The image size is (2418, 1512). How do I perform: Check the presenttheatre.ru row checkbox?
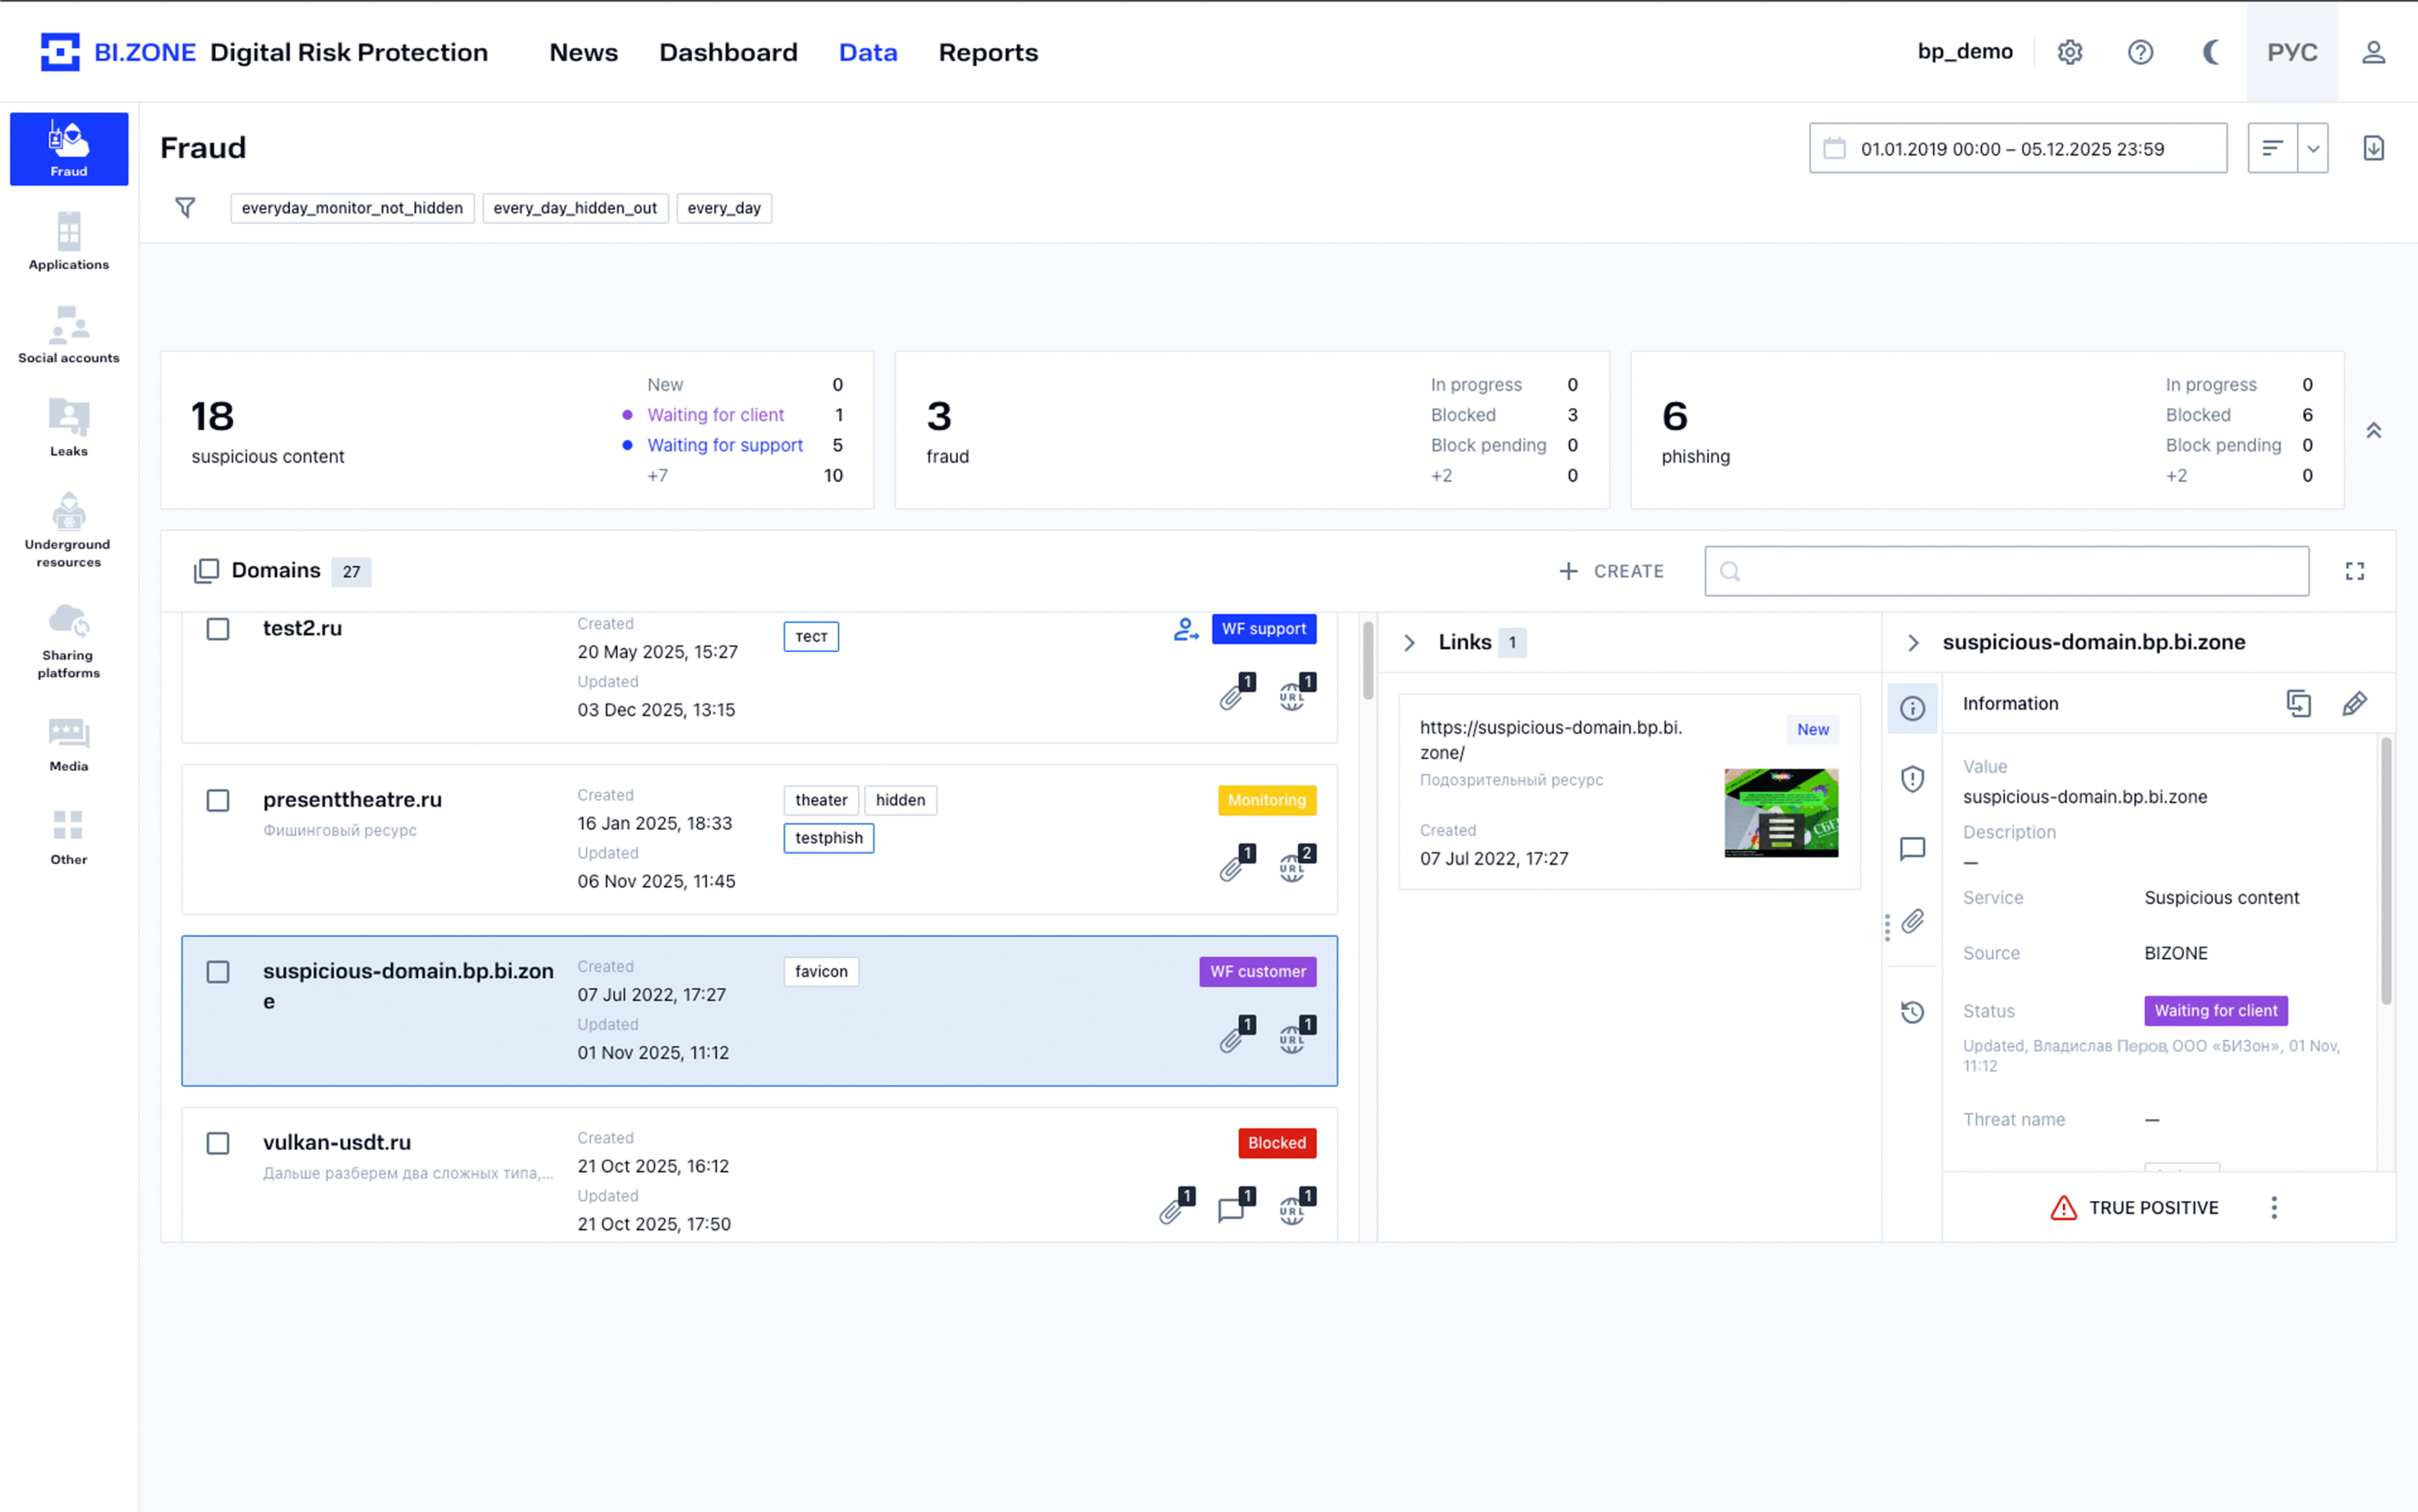218,800
